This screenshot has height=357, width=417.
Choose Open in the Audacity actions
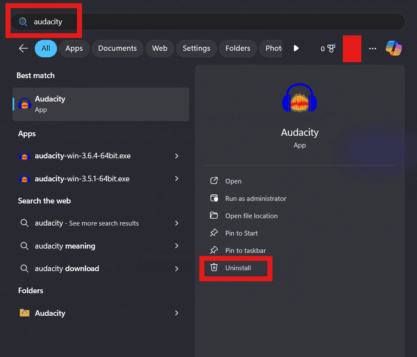(233, 181)
